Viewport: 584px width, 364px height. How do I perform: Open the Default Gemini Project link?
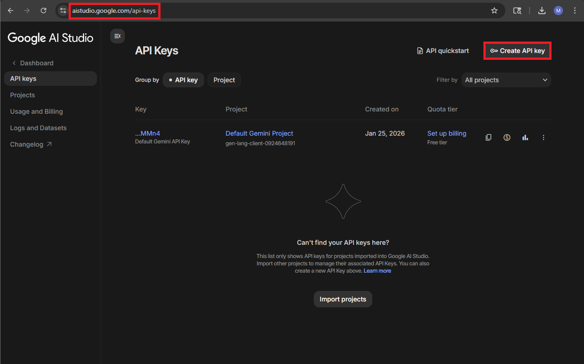click(259, 133)
